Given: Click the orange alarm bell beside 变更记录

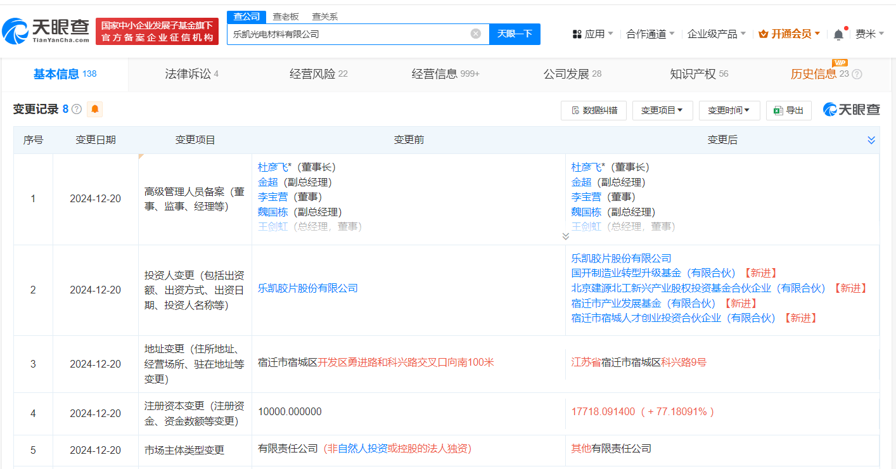Looking at the screenshot, I should [x=94, y=109].
